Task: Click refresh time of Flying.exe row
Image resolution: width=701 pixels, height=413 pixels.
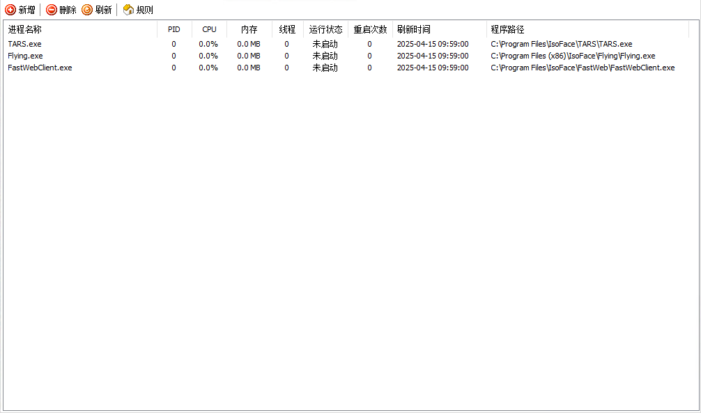Action: [x=433, y=56]
